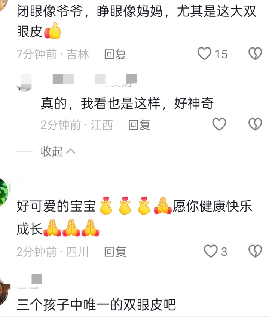Dislike the 四川 comment via broken heart
Image resolution: width=269 pixels, height=317 pixels.
[x=255, y=251]
